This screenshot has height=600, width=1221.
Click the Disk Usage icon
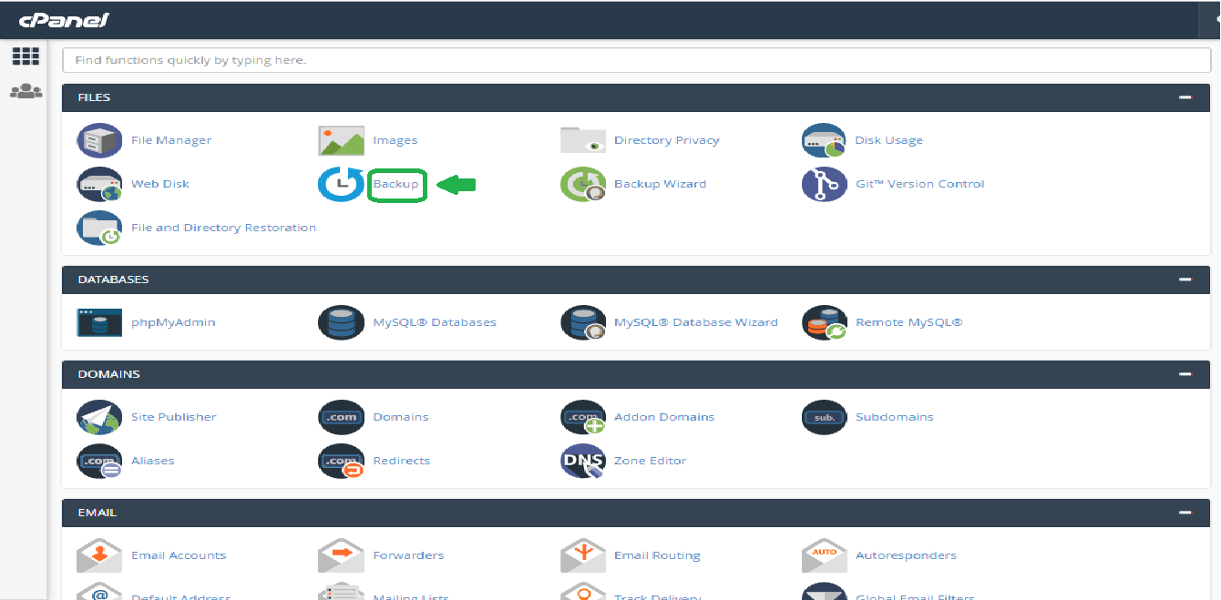coord(824,140)
